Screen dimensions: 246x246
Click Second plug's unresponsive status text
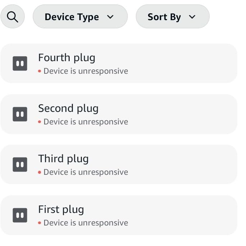point(86,122)
